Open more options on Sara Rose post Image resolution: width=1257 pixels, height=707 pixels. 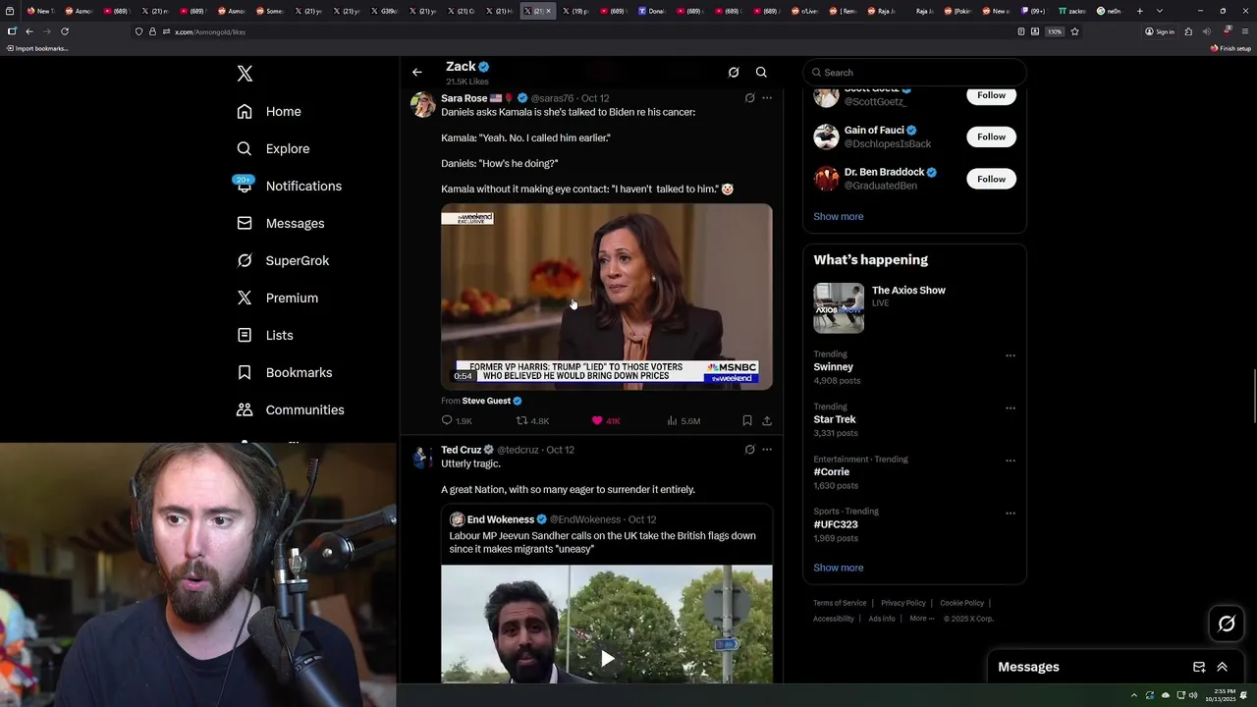[767, 98]
